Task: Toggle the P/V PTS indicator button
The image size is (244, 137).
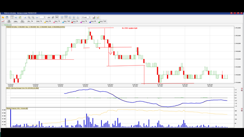Action: pyautogui.click(x=22, y=21)
